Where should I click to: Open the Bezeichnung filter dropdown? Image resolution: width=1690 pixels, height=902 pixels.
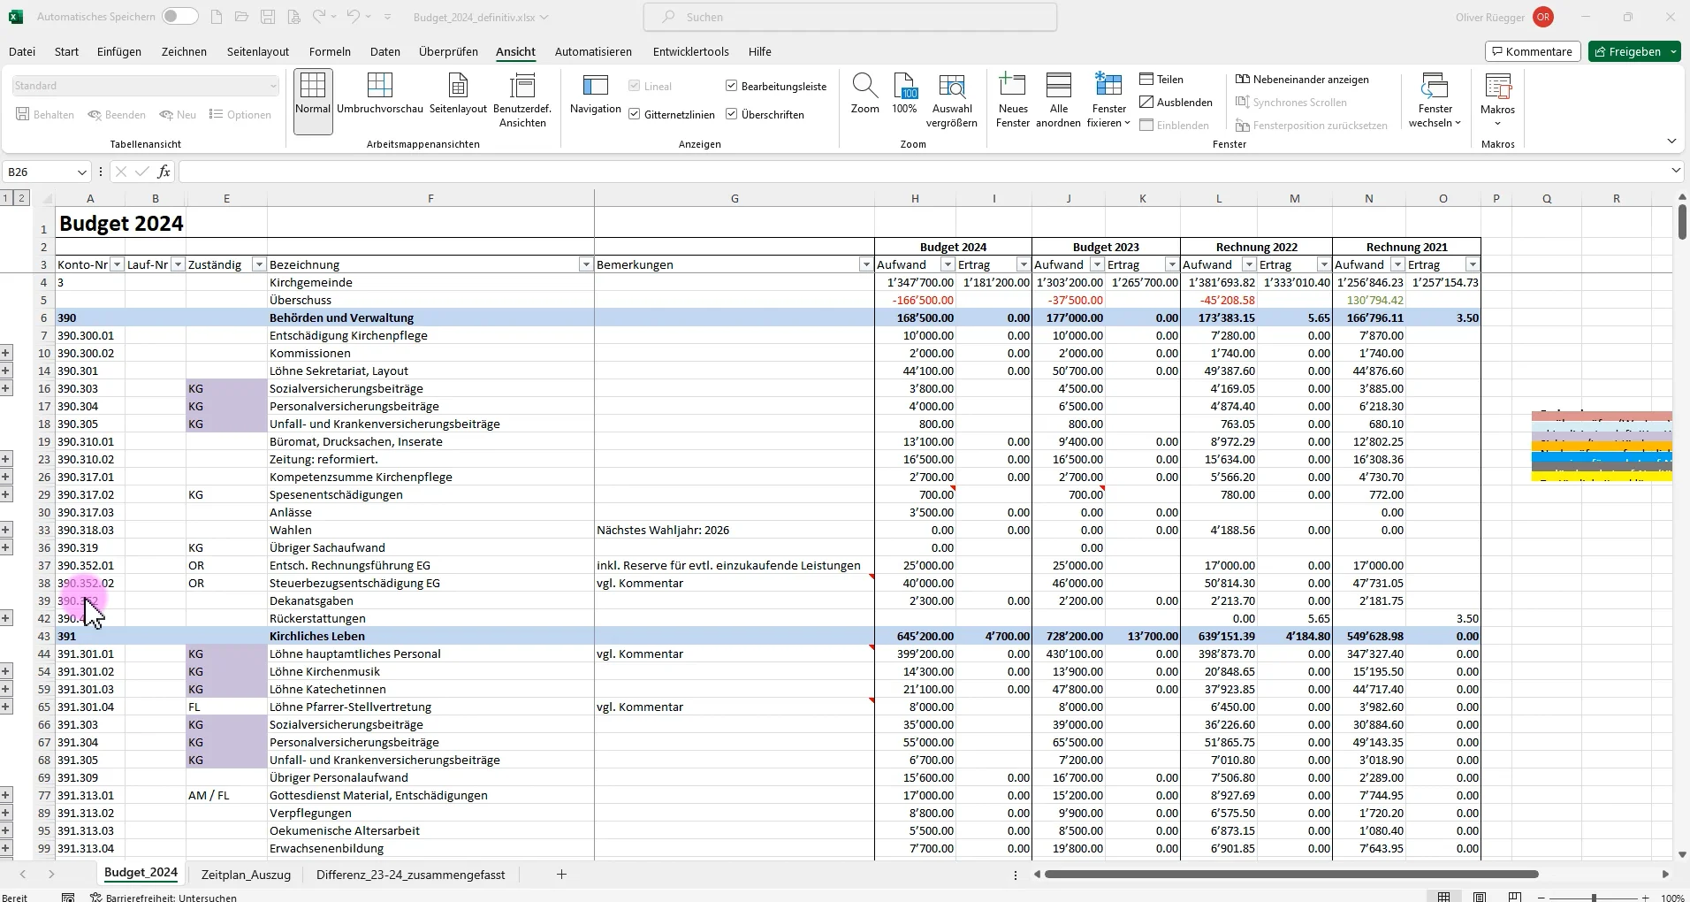tap(586, 264)
